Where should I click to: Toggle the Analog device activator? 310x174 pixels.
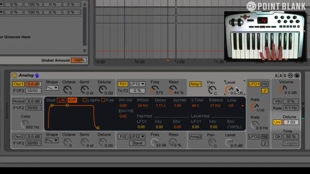click(x=14, y=75)
